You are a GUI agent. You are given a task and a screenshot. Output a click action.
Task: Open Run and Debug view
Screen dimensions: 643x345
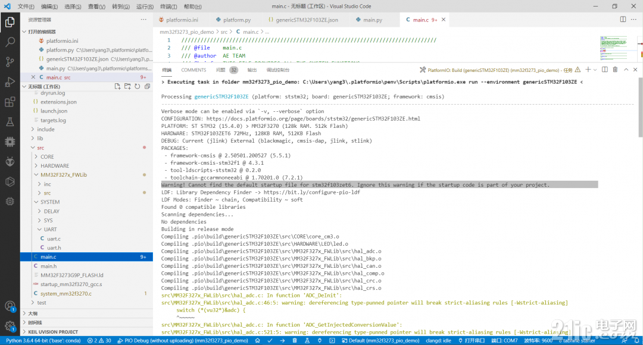coord(10,82)
